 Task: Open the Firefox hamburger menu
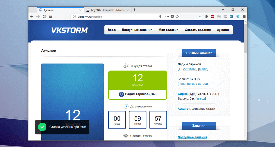click(244, 16)
